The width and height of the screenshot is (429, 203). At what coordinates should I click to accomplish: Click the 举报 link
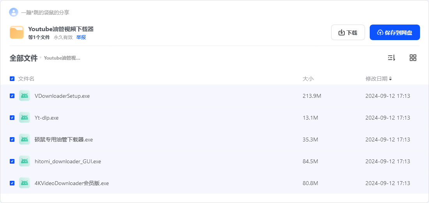coord(81,37)
